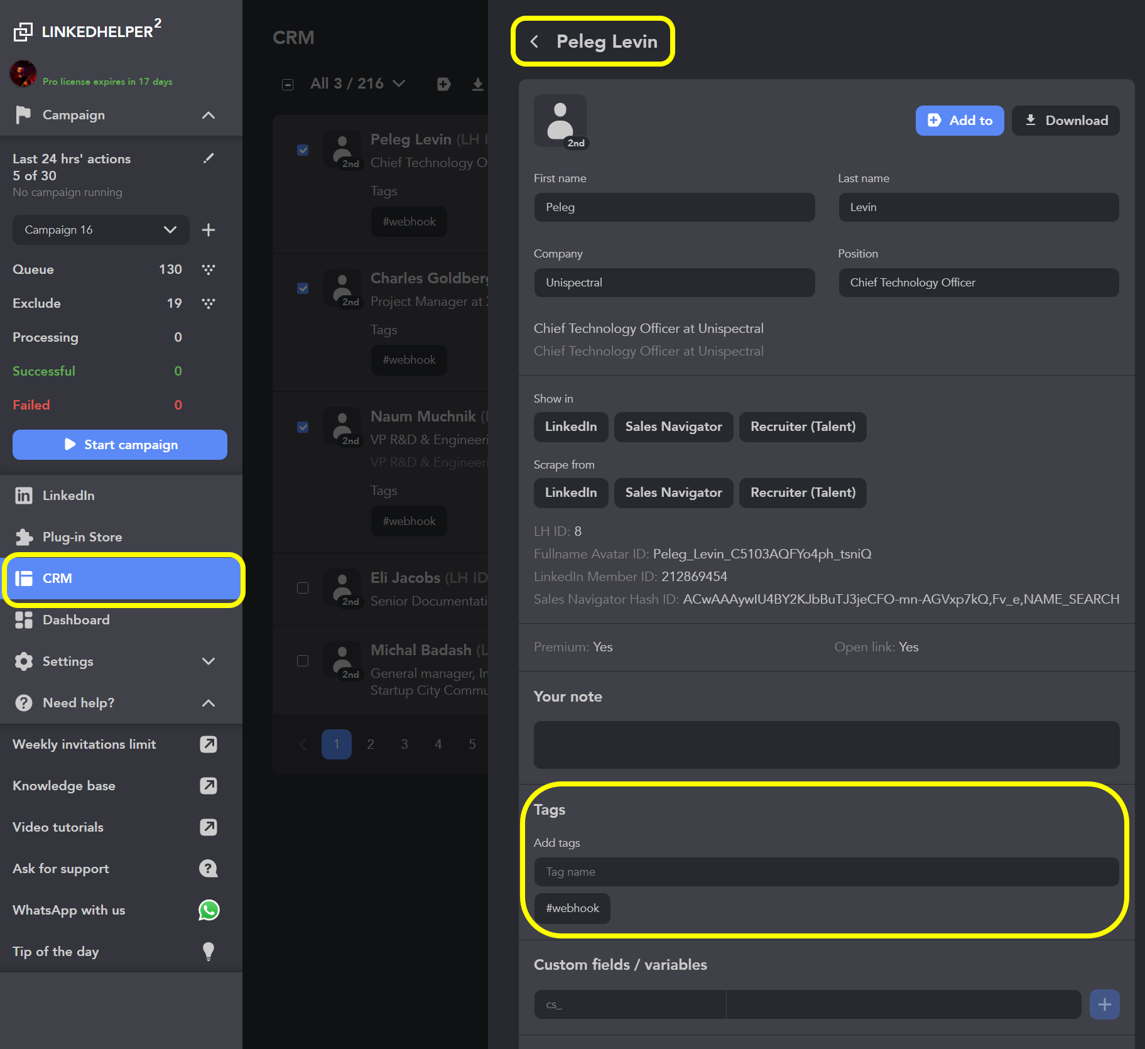Open the Successful list
Image resolution: width=1145 pixels, height=1049 pixels.
(97, 371)
